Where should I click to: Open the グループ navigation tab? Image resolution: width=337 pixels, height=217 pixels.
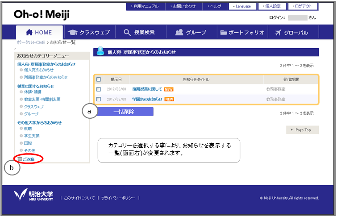(x=191, y=32)
